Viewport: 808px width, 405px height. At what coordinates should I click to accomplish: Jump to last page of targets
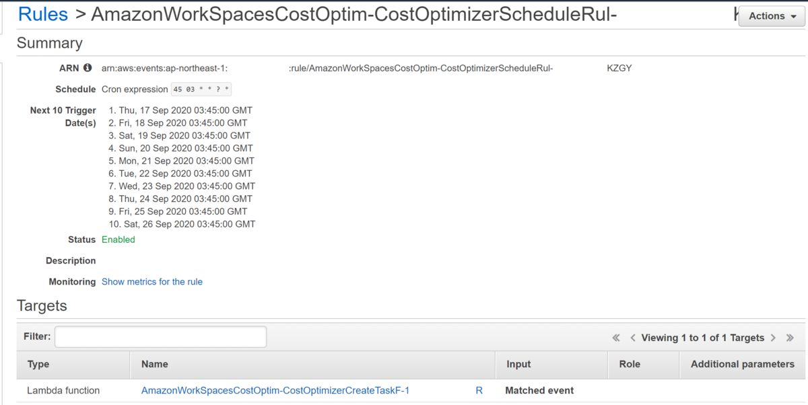pyautogui.click(x=790, y=338)
